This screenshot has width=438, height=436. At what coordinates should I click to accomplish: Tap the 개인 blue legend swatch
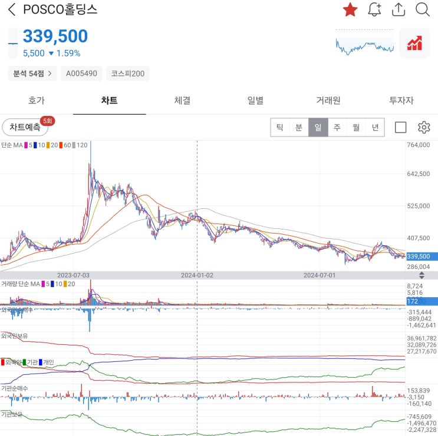[x=41, y=362]
